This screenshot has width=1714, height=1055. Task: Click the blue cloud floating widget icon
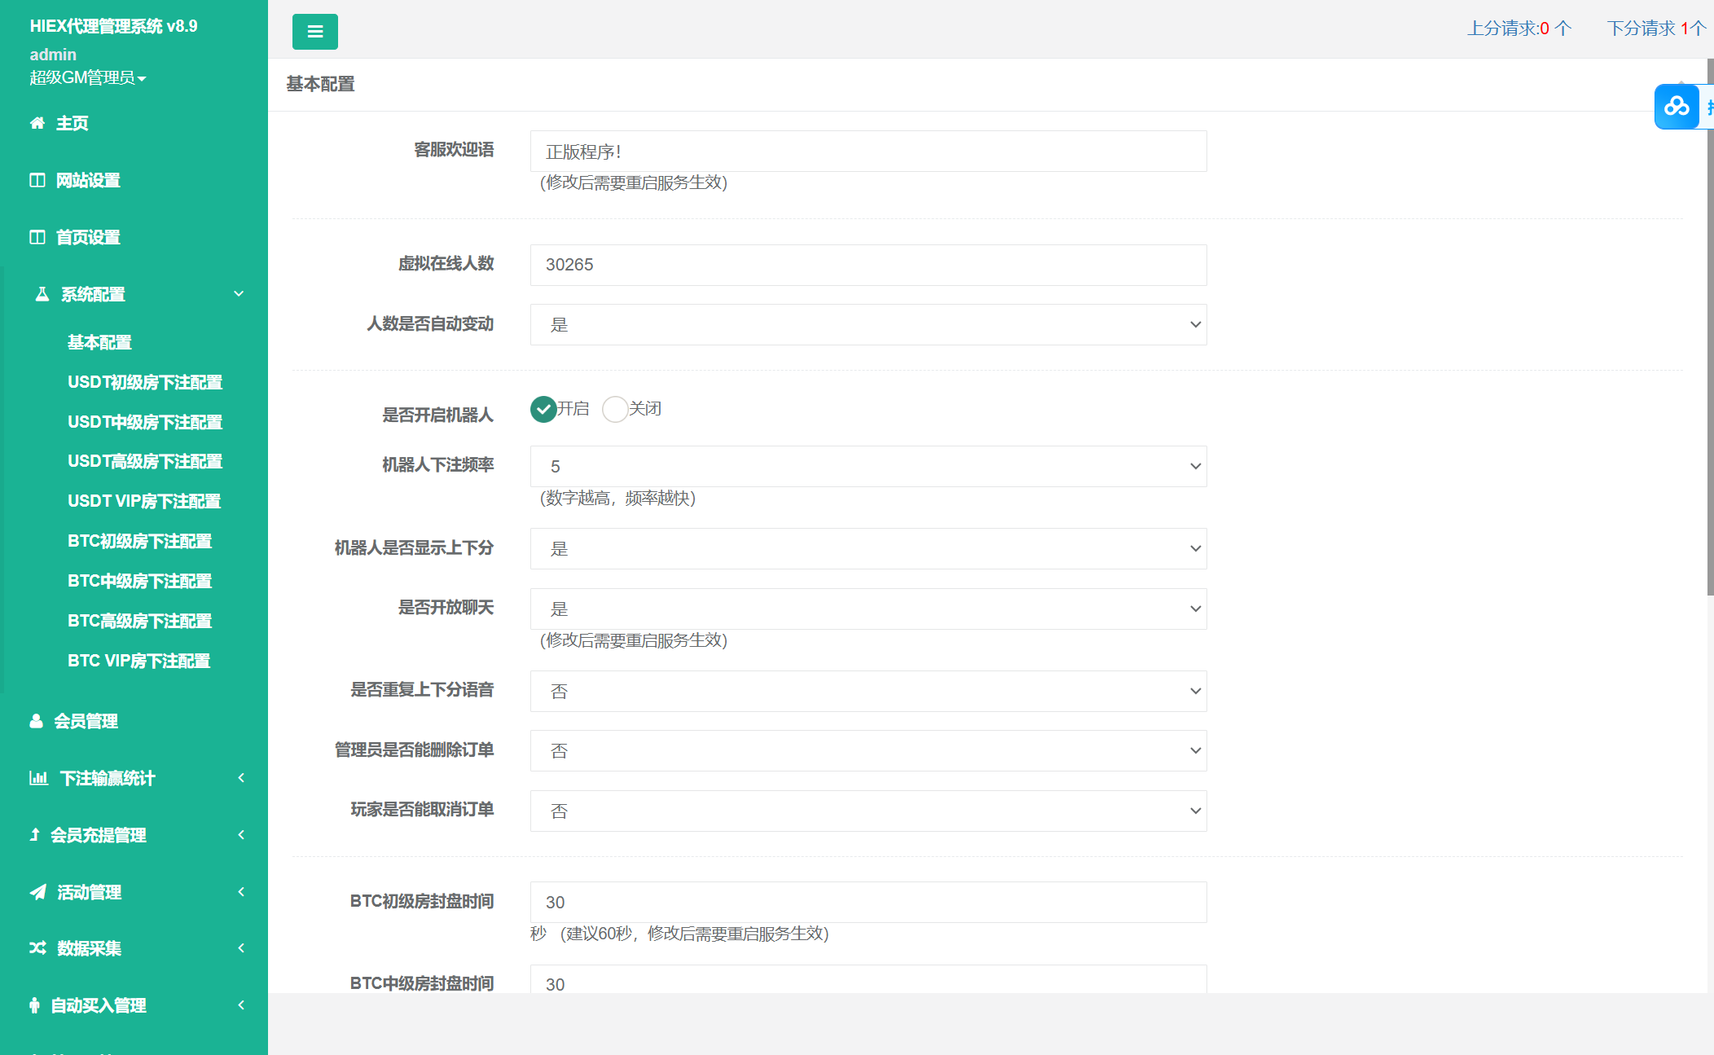pyautogui.click(x=1677, y=107)
